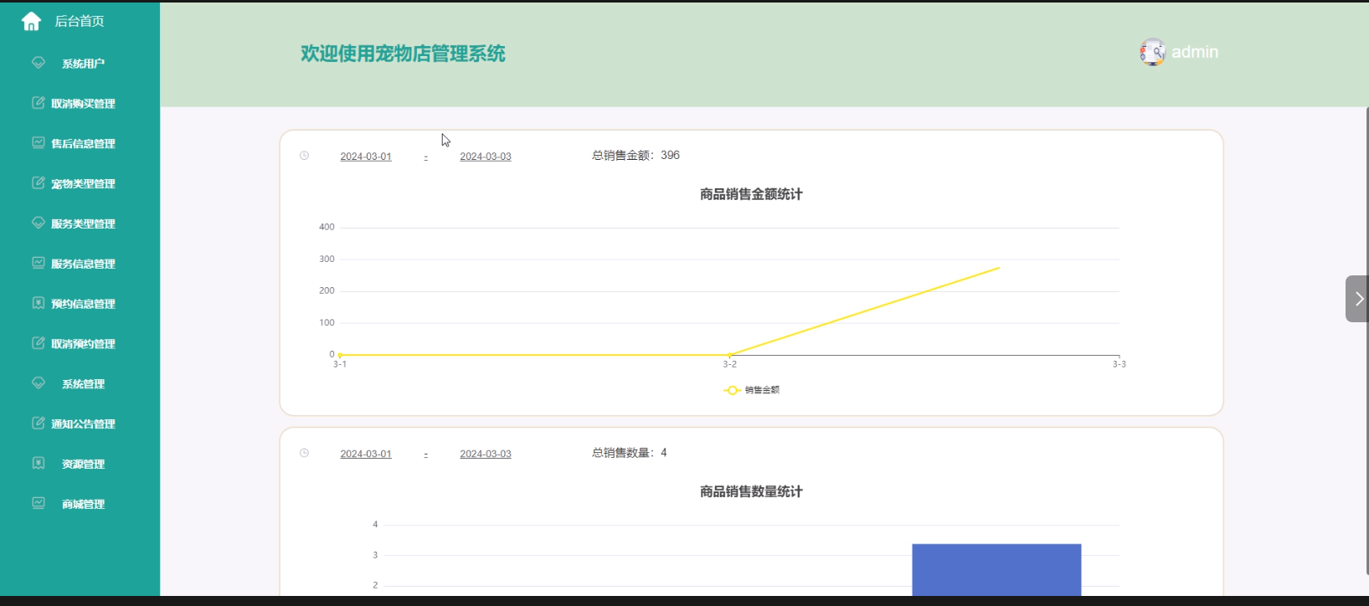Image resolution: width=1369 pixels, height=606 pixels.
Task: Click the 3-1 x-axis label
Action: point(340,364)
